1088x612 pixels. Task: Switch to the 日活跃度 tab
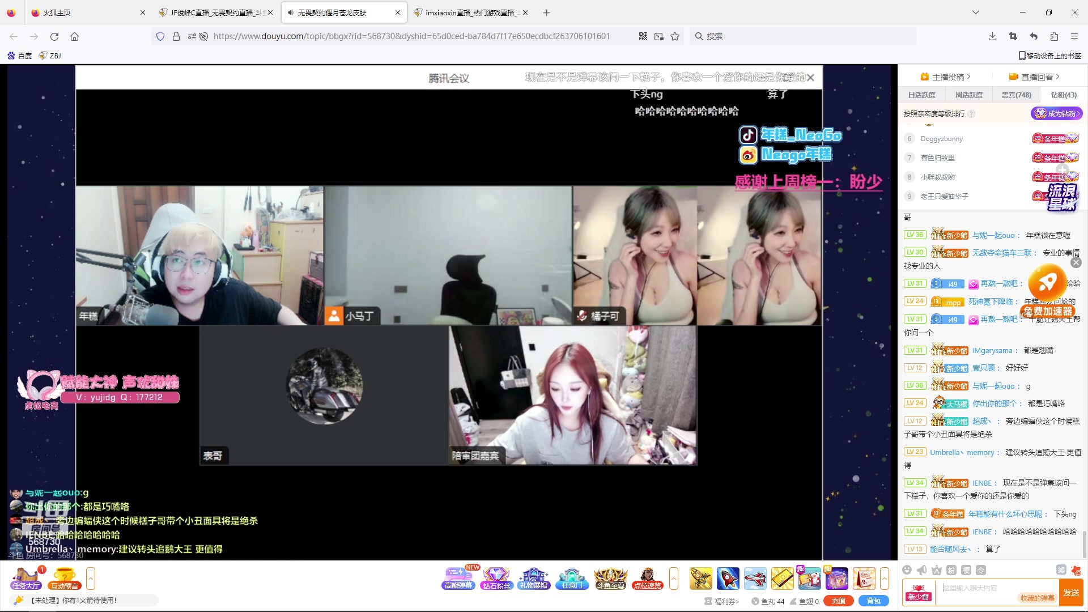pyautogui.click(x=922, y=95)
